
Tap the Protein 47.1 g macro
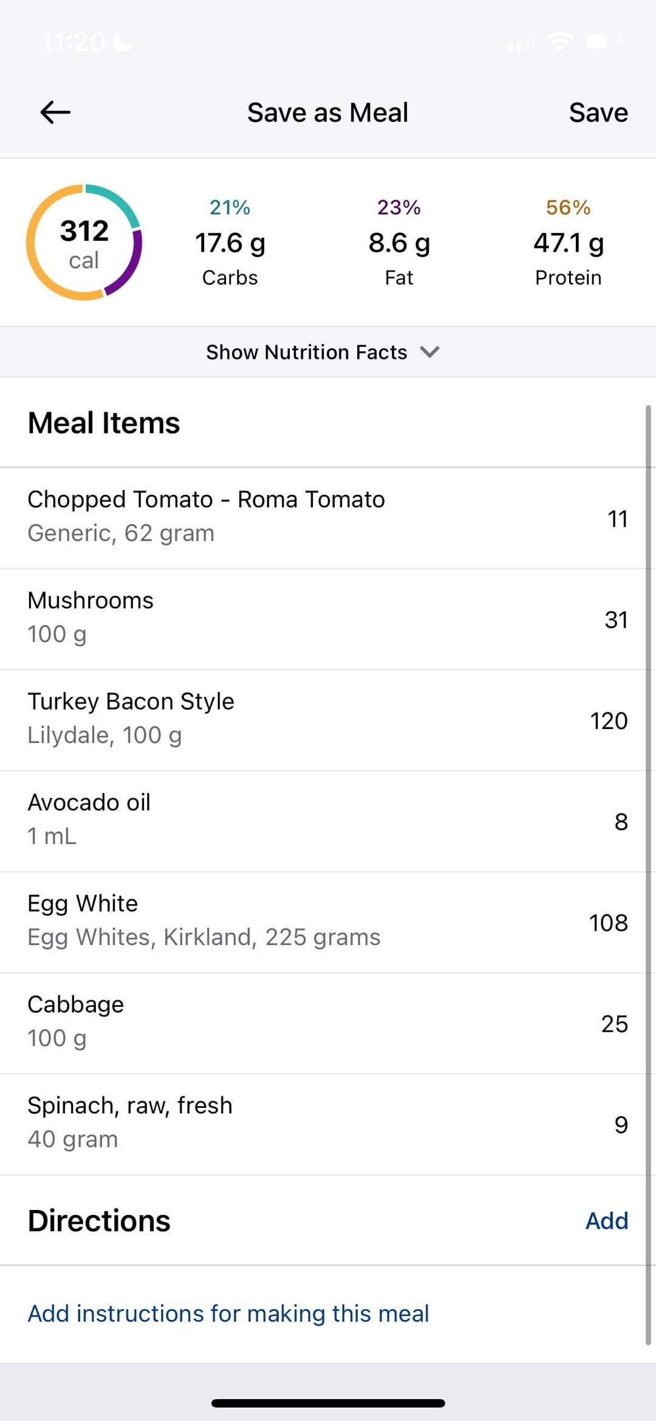tap(568, 243)
